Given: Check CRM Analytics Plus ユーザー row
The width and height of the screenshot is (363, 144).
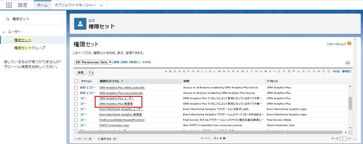Looking at the screenshot, I should (76, 98).
